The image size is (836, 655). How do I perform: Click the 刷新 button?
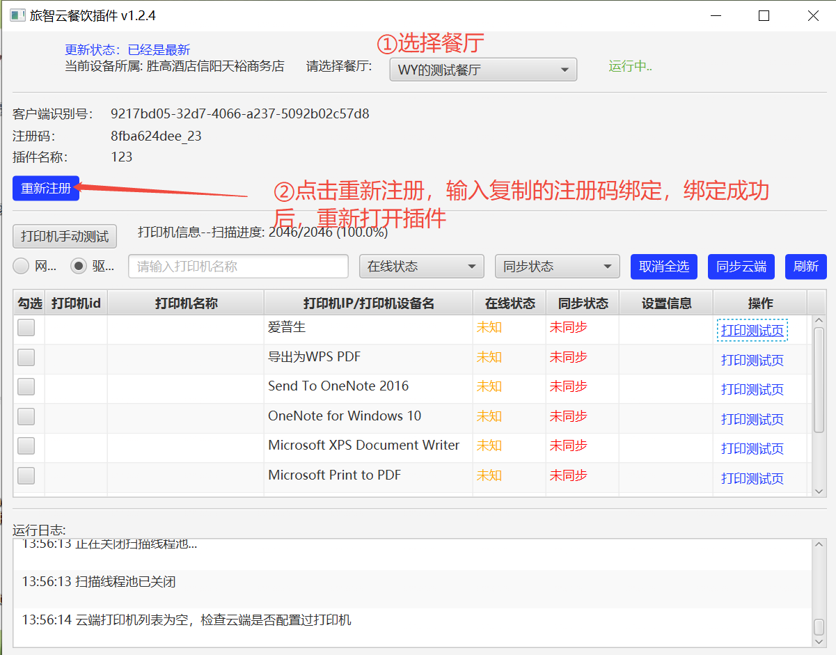click(806, 266)
